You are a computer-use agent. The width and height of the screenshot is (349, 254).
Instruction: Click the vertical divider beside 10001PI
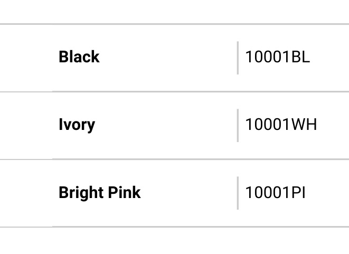click(x=238, y=193)
